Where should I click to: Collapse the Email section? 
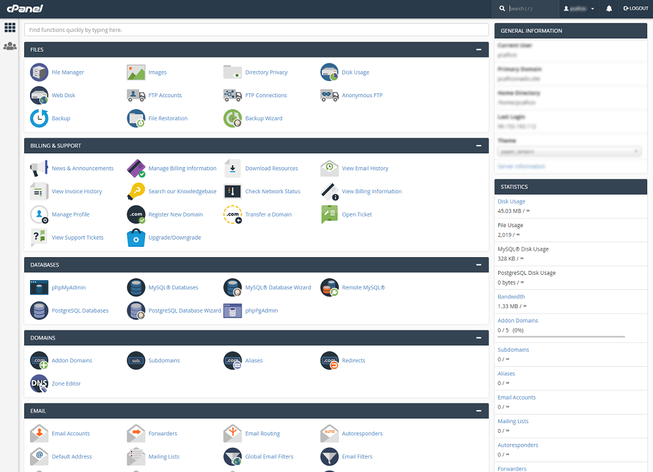pyautogui.click(x=479, y=411)
